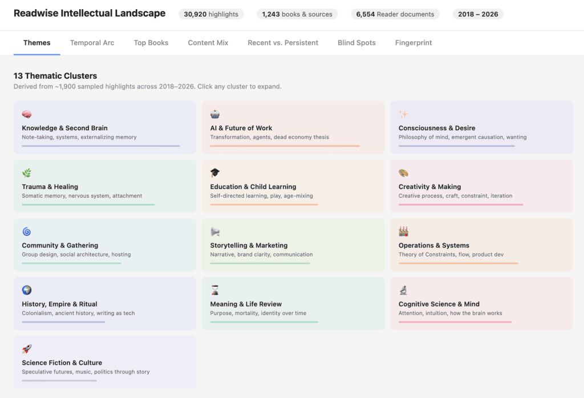This screenshot has width=584, height=398.
Task: Click the microscope icon on Cognitive Science & Mind
Action: [x=403, y=290]
